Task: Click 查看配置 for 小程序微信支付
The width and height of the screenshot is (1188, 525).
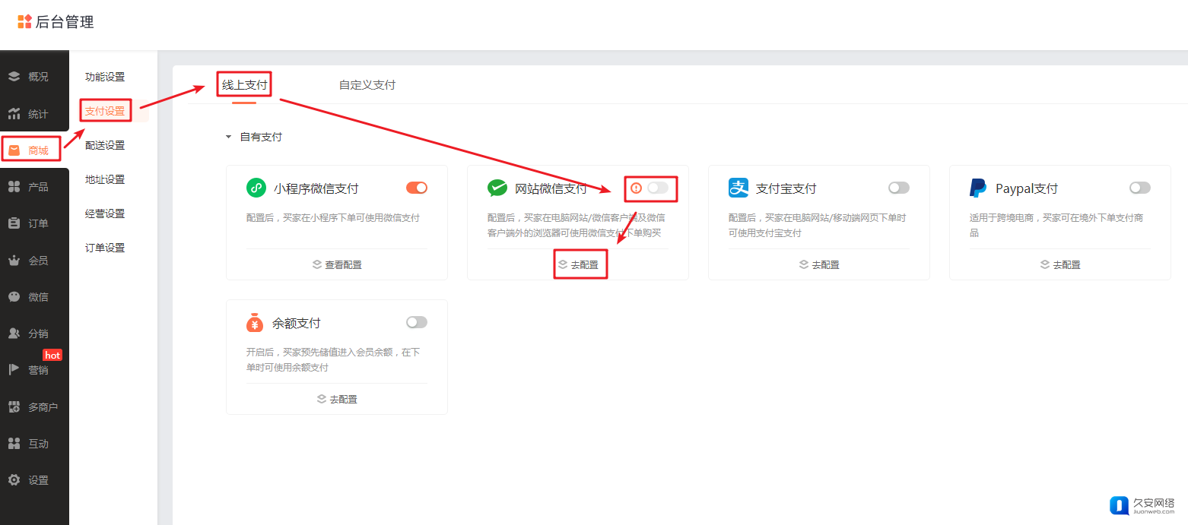Action: tap(344, 264)
